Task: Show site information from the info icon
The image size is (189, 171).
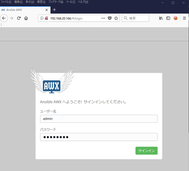Action: 42,18
